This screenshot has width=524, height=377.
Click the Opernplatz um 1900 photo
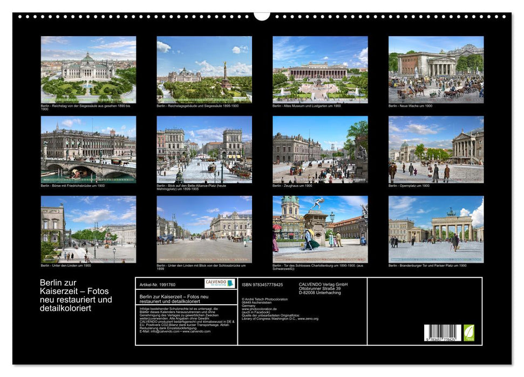(435, 150)
